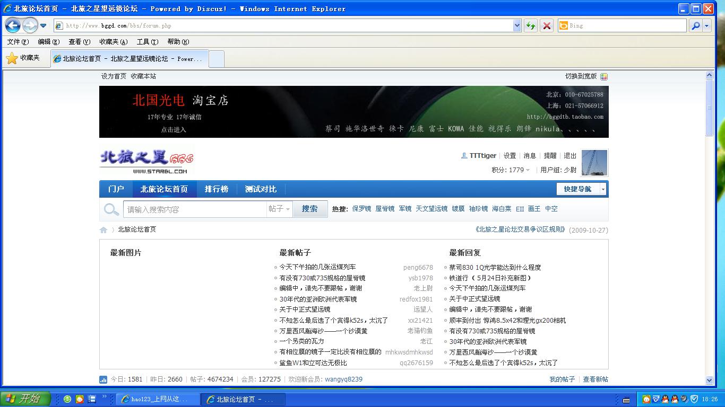725x407 pixels.
Task: Open the 收藏夹 menu in menu bar
Action: point(113,42)
